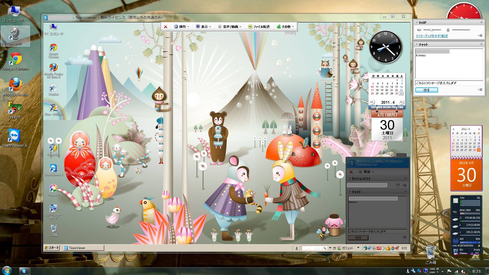Open remote Glary Utilities shortcut
The image size is (489, 275).
tap(53, 110)
